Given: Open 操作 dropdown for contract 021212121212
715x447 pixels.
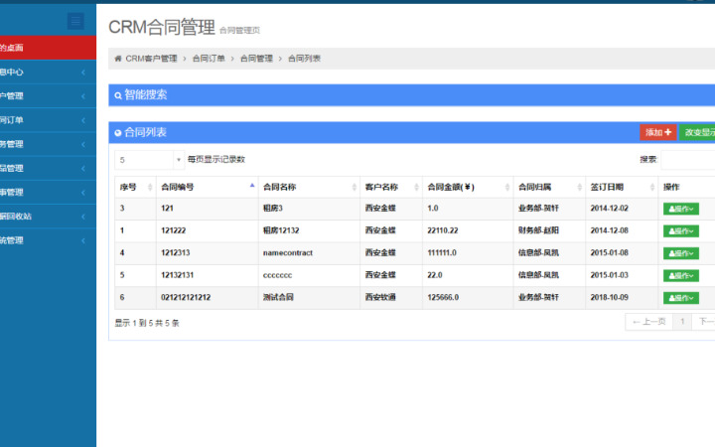Looking at the screenshot, I should pos(681,298).
